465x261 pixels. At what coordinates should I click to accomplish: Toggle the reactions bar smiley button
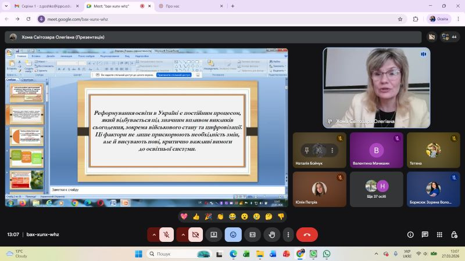(x=233, y=235)
